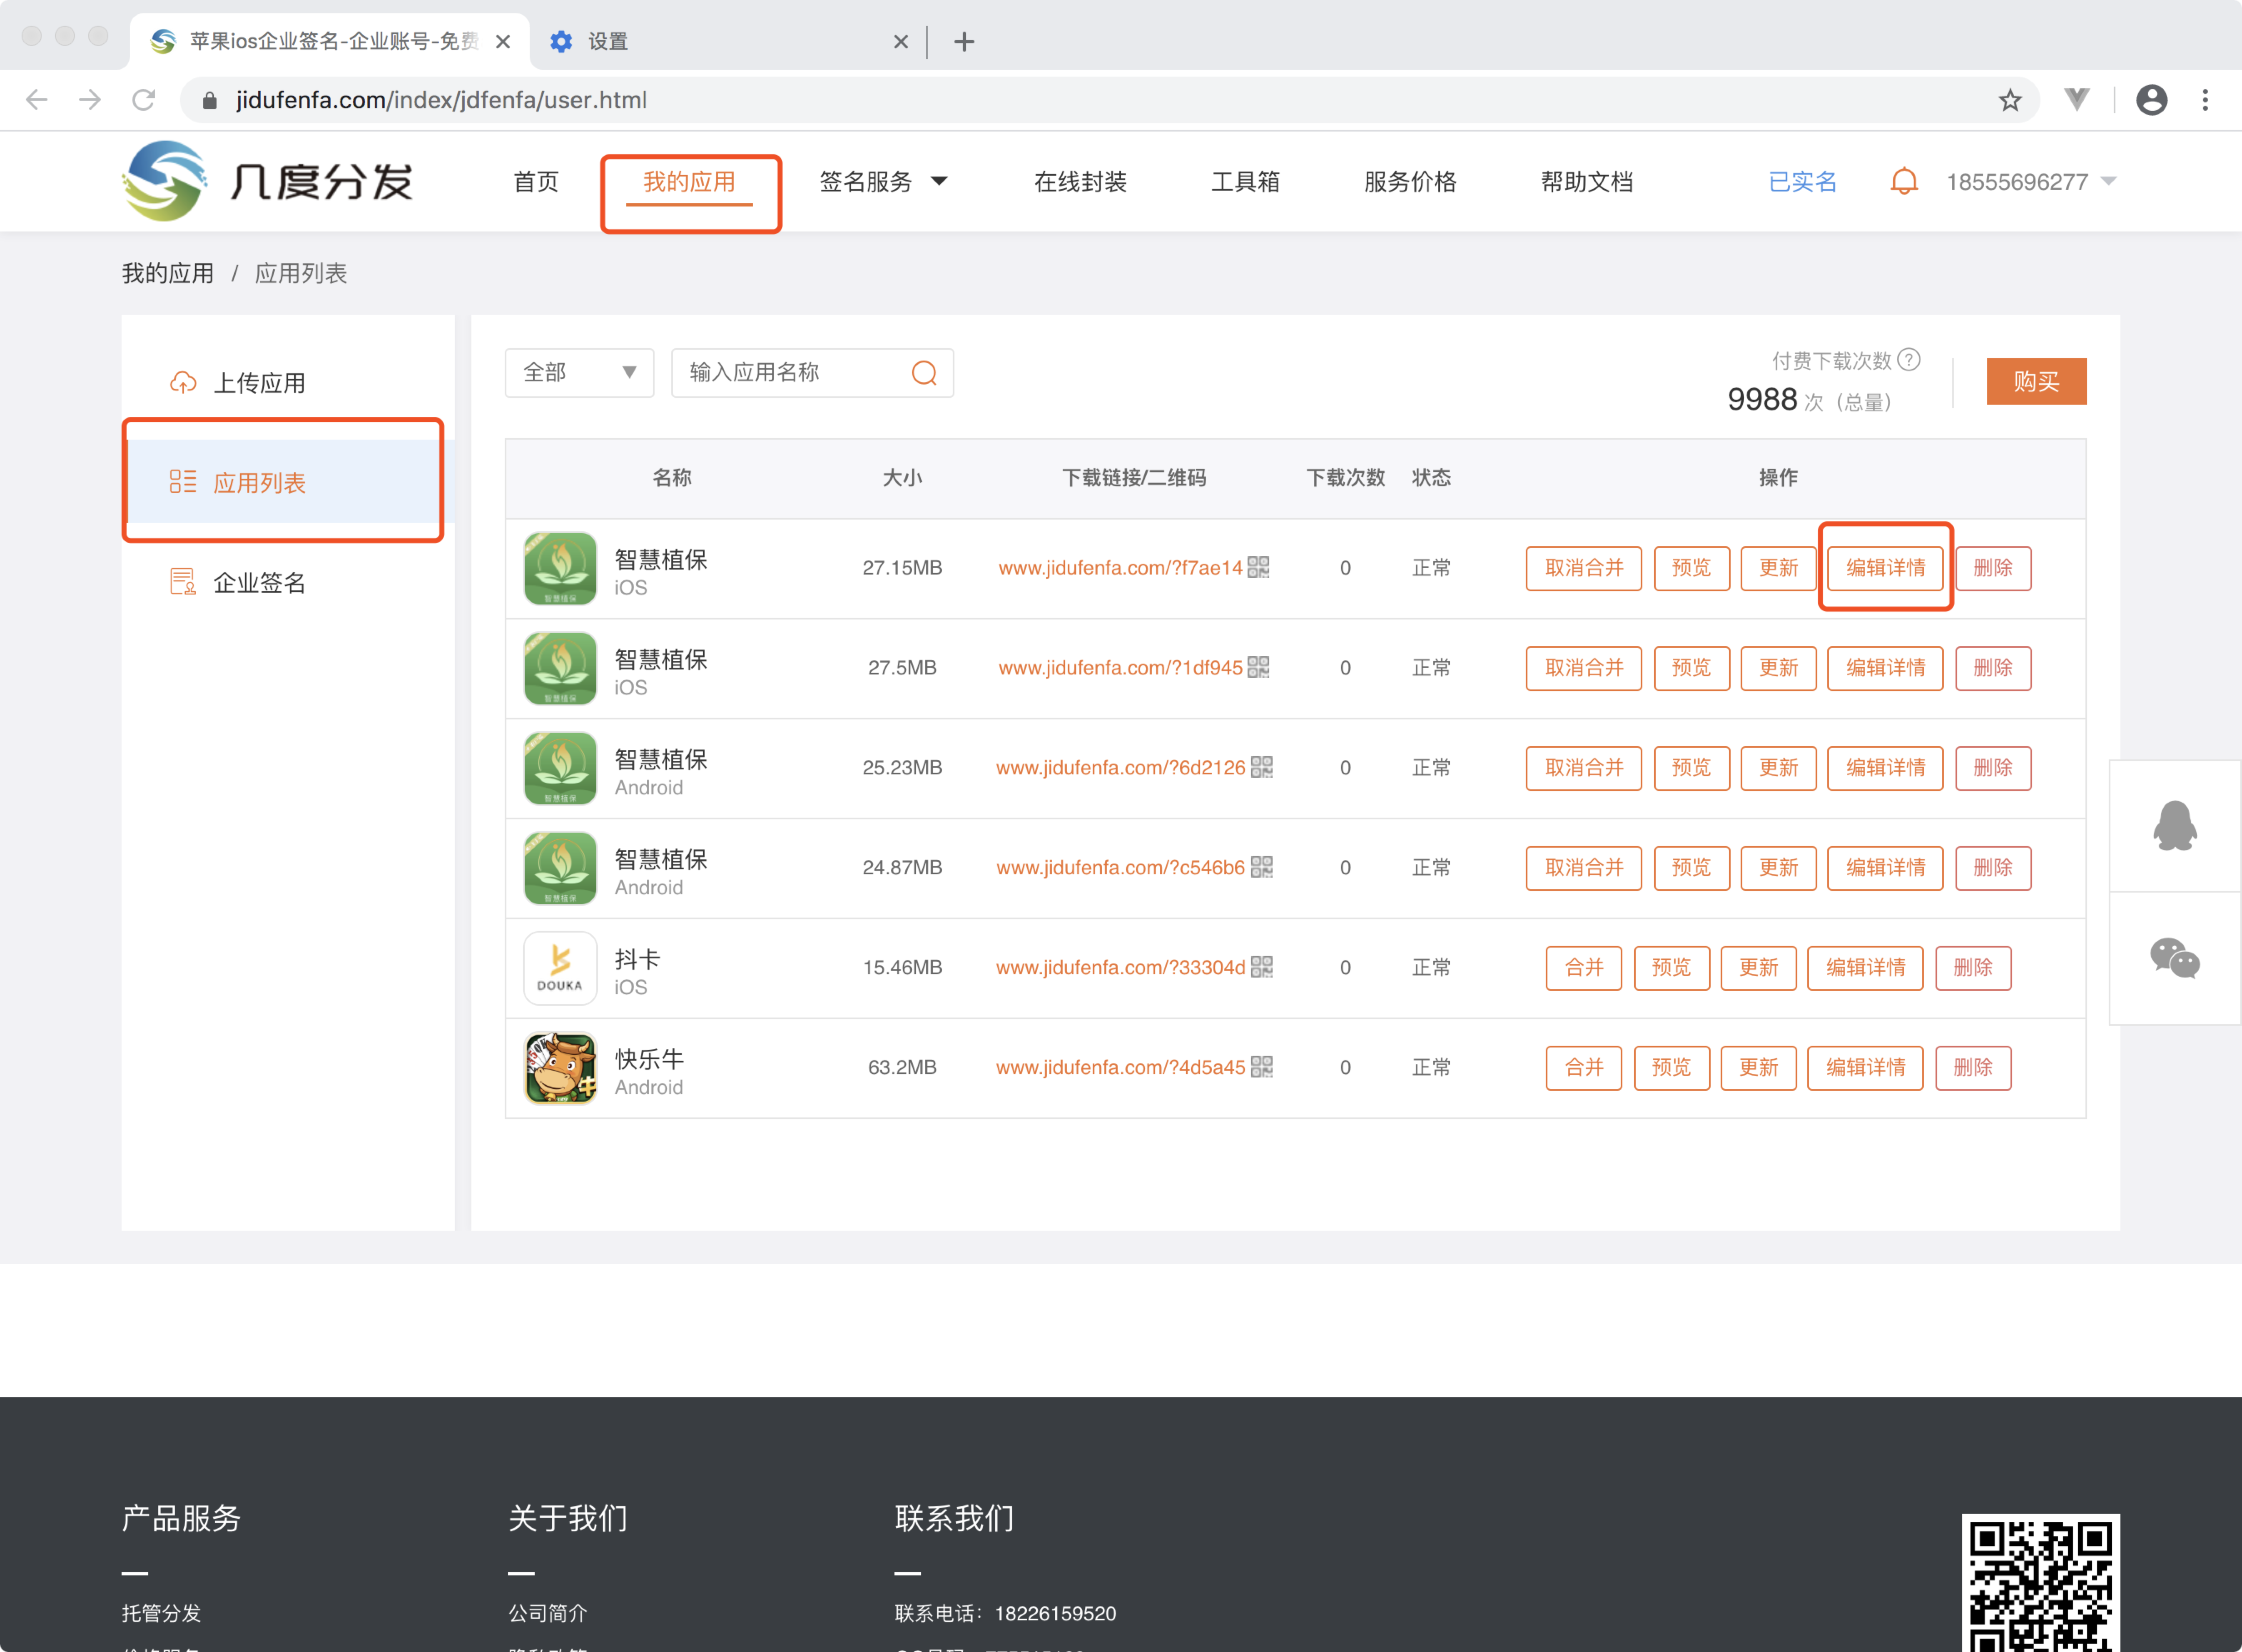Screen dimensions: 2242x1652
Task: Click 取消合并 for 27.5MB 智慧植保
Action: [x=1584, y=668]
